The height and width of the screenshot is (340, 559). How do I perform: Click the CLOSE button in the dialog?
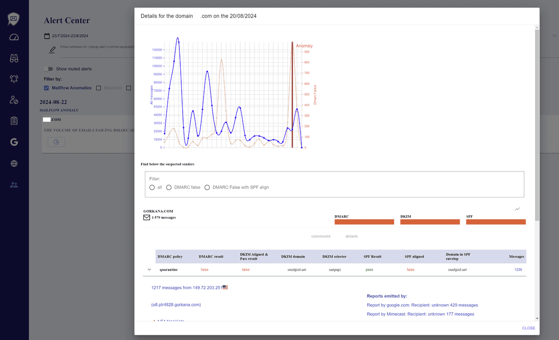coord(529,328)
